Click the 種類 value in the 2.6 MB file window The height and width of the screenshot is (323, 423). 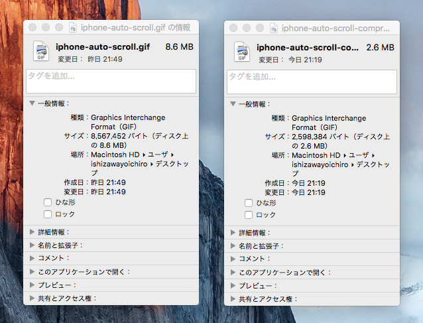[x=329, y=123]
